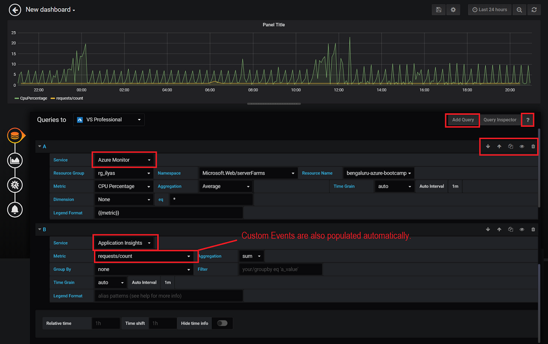Open the General settings gear icon in sidebar
This screenshot has height=344, width=548.
click(x=15, y=185)
